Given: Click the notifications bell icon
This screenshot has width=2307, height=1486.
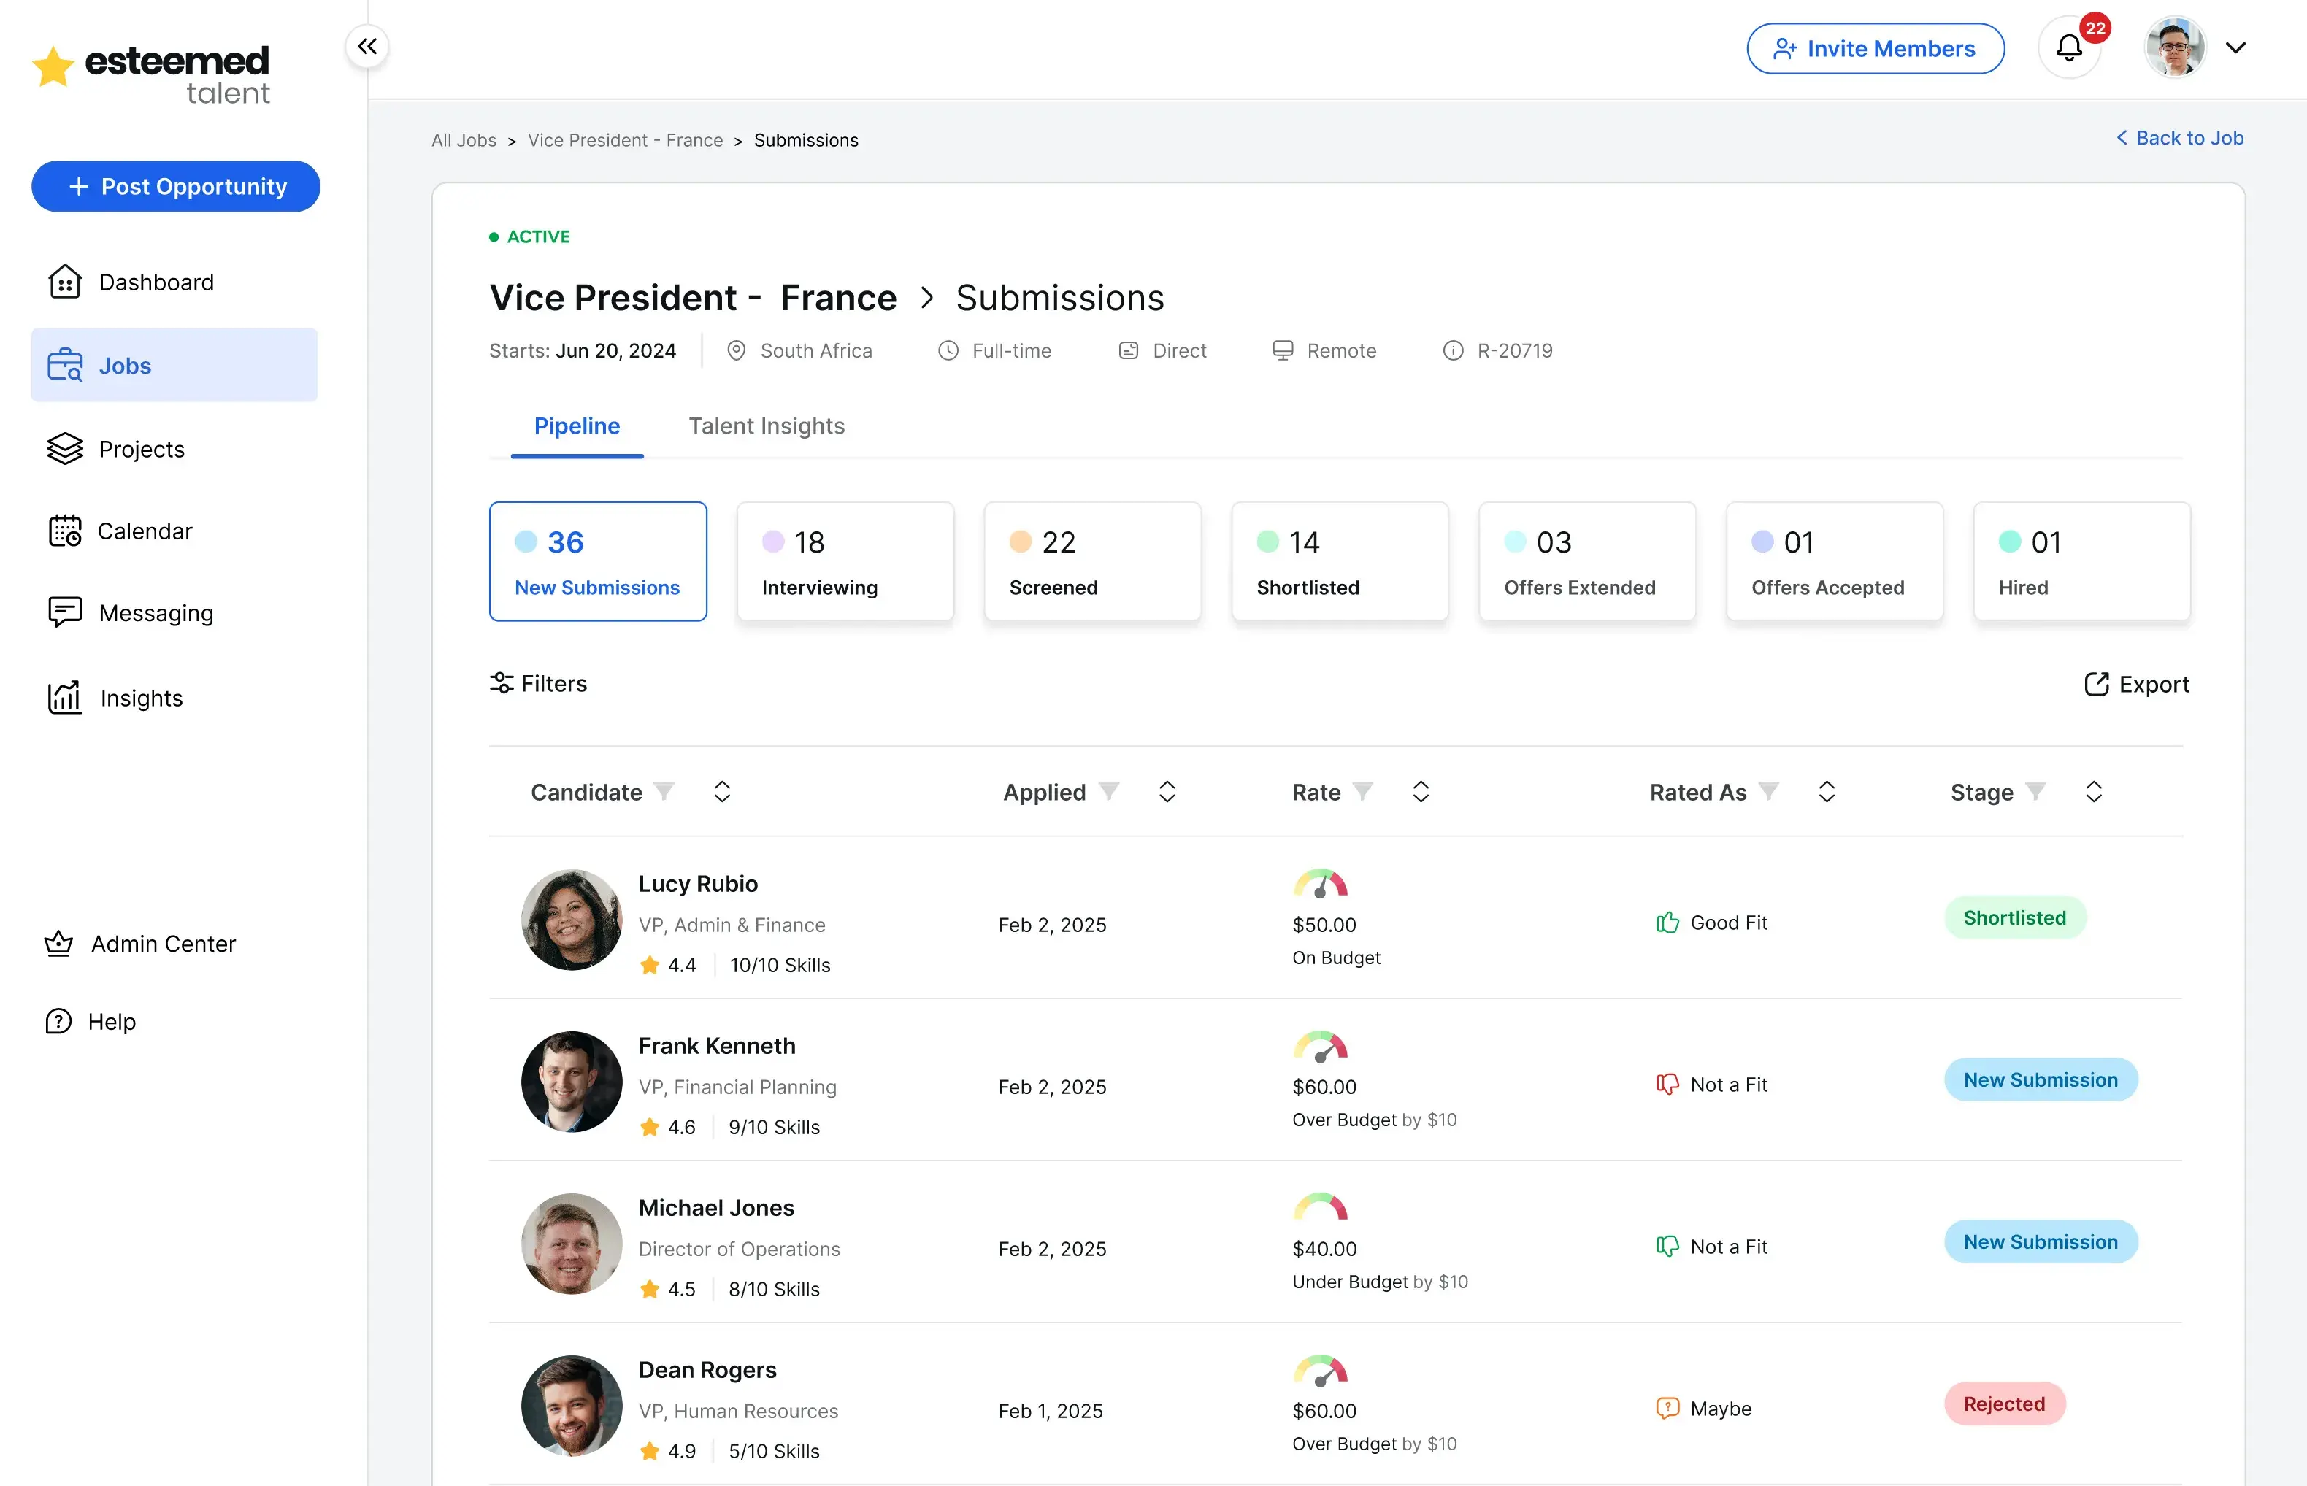Looking at the screenshot, I should [2068, 48].
